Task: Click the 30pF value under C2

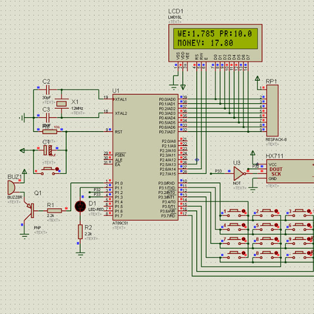Action: pos(46,98)
